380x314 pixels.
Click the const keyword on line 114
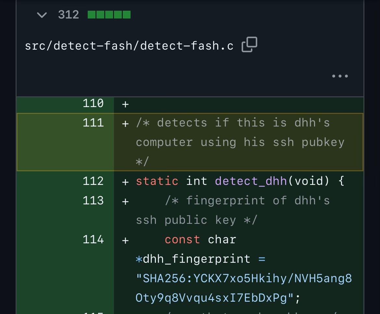point(182,239)
